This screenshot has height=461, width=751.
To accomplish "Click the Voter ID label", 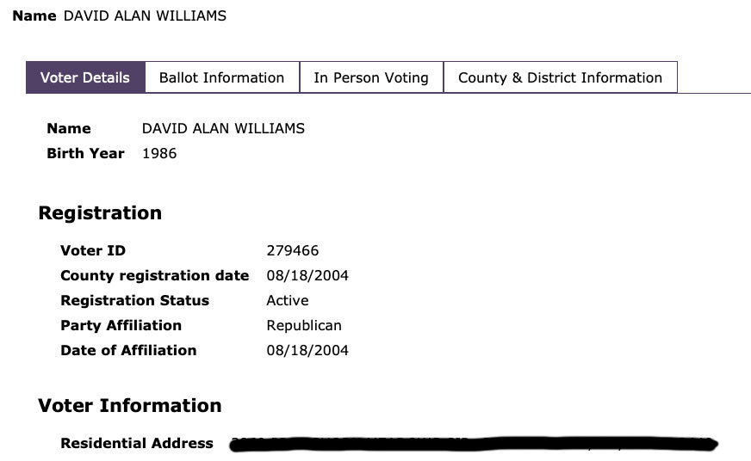I will [93, 251].
